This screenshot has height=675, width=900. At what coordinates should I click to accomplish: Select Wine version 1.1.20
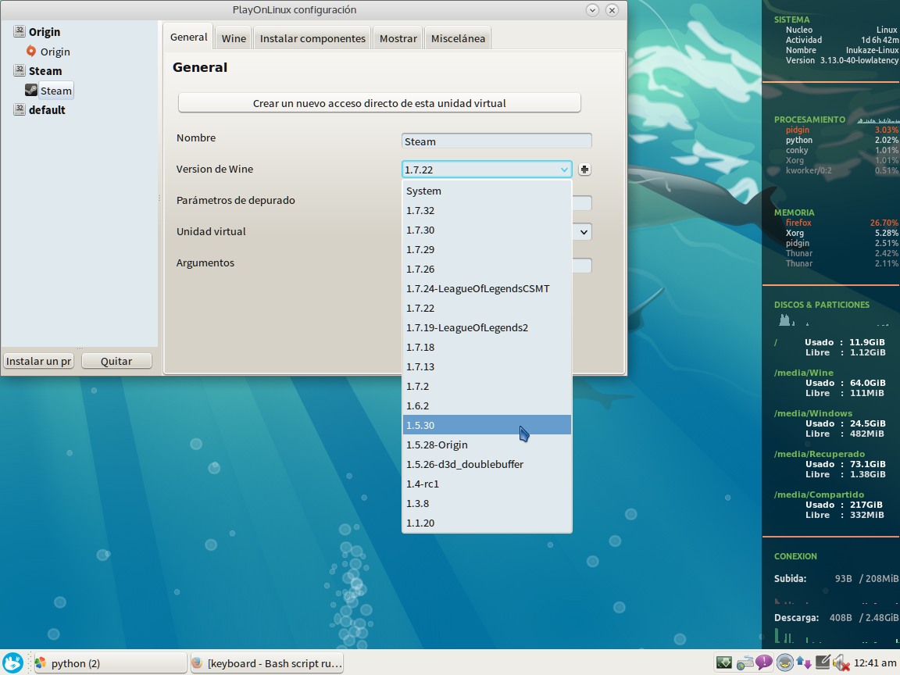[487, 523]
